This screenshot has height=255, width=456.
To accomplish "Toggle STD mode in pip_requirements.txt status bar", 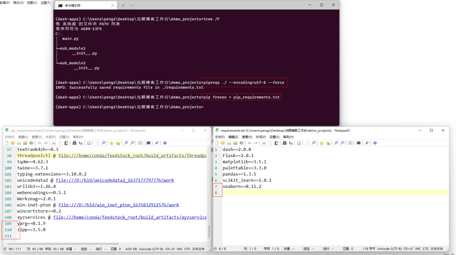I will pyautogui.click(x=187, y=249).
